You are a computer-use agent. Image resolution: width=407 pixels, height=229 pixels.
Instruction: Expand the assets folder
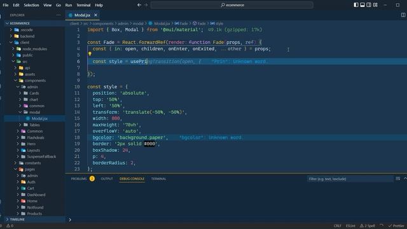34,74
